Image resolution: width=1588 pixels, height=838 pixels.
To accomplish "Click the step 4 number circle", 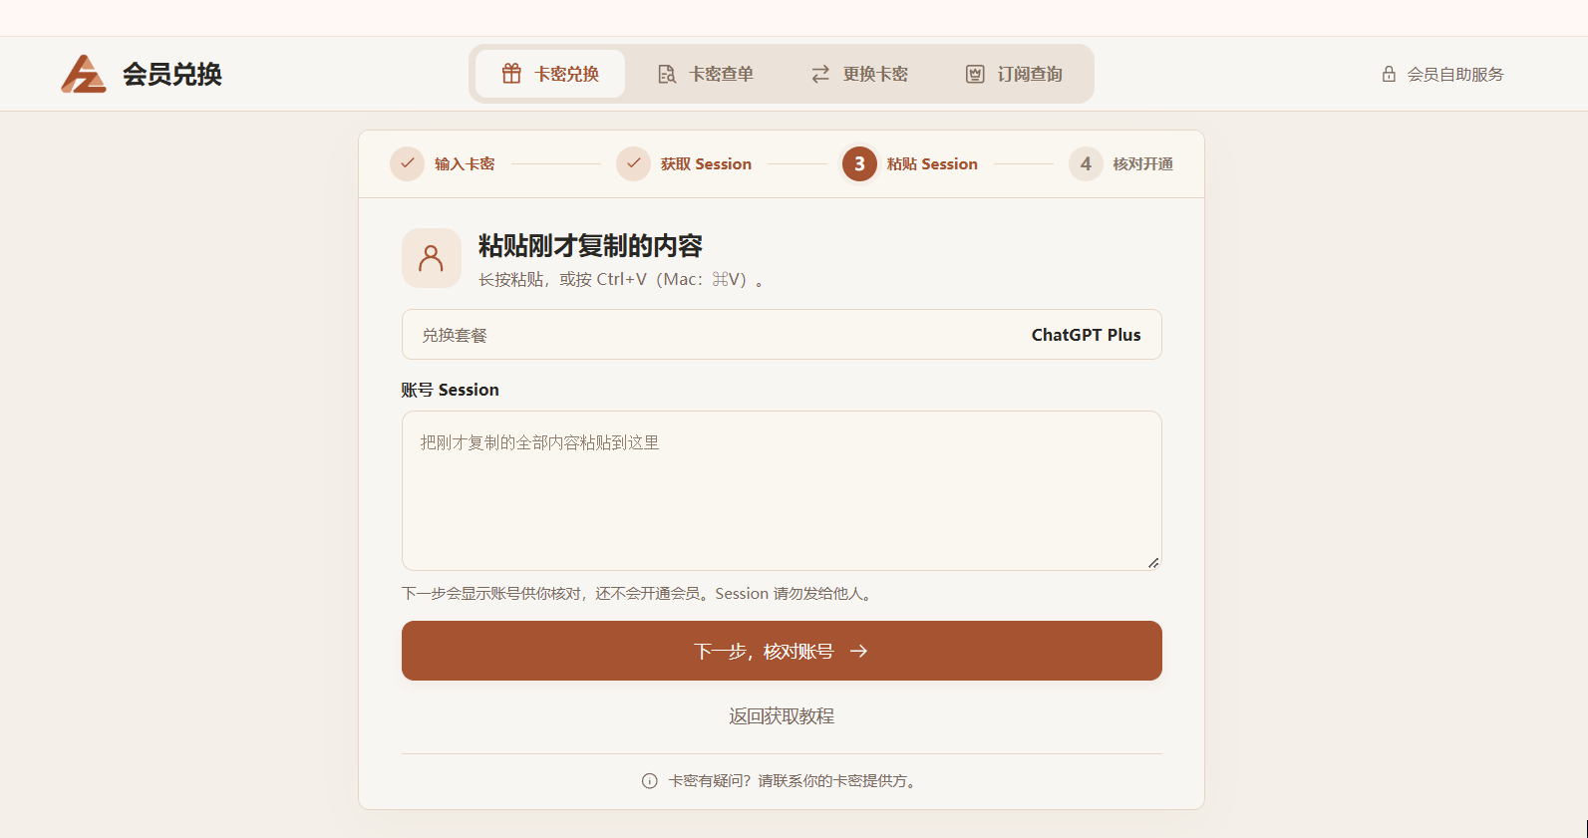I will (1086, 163).
